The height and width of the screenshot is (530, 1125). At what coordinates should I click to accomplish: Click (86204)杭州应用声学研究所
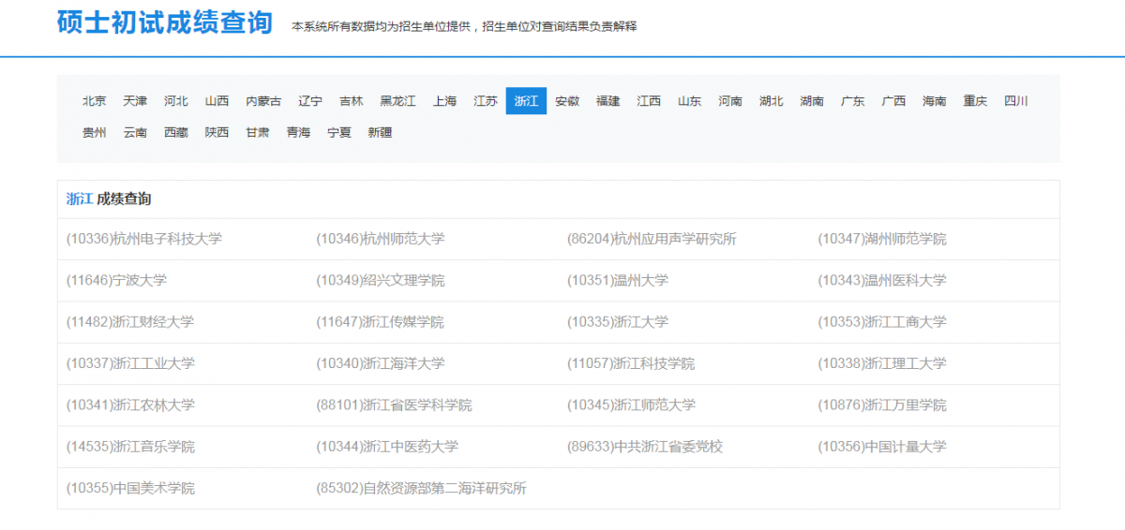point(652,239)
